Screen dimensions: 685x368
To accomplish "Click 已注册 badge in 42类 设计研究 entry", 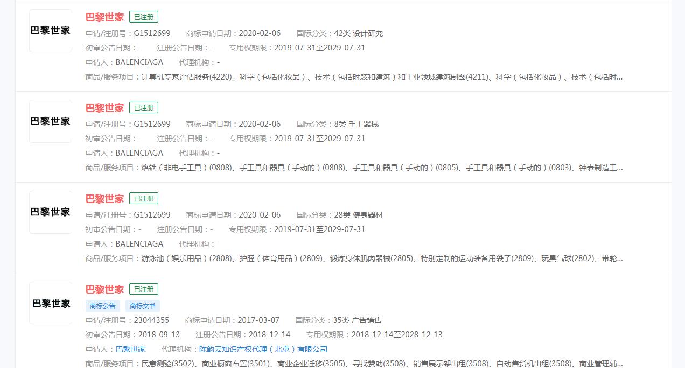I will pyautogui.click(x=144, y=17).
